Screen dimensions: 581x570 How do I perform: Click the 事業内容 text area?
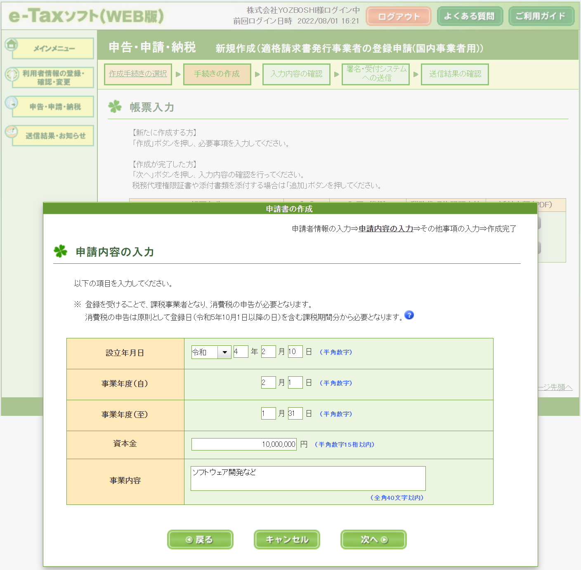click(x=308, y=479)
